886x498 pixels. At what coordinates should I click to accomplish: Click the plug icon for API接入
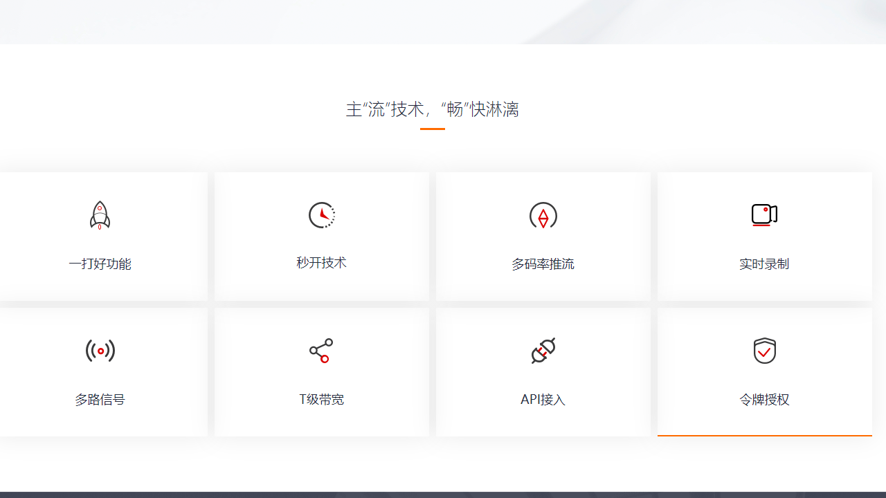coord(543,351)
